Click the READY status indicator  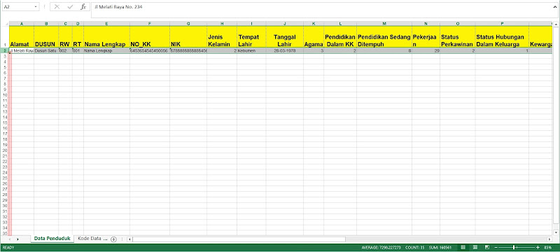click(x=8, y=247)
